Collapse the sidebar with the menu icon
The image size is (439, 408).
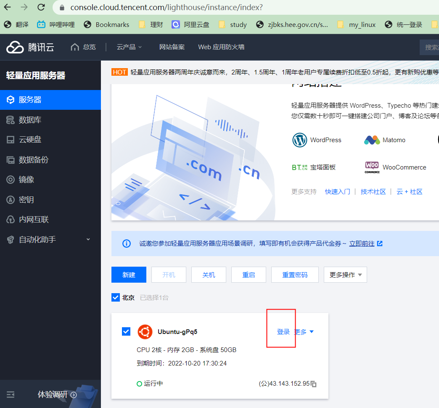click(x=11, y=395)
